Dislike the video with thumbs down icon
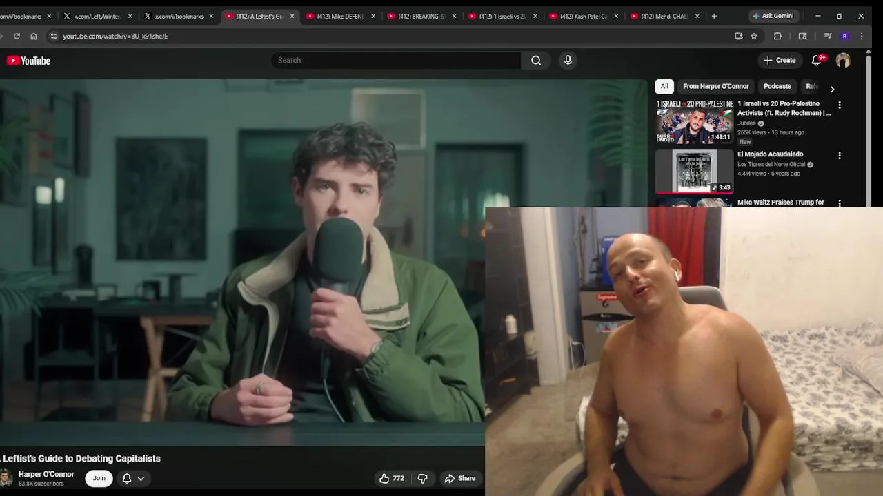Image resolution: width=883 pixels, height=496 pixels. (423, 478)
